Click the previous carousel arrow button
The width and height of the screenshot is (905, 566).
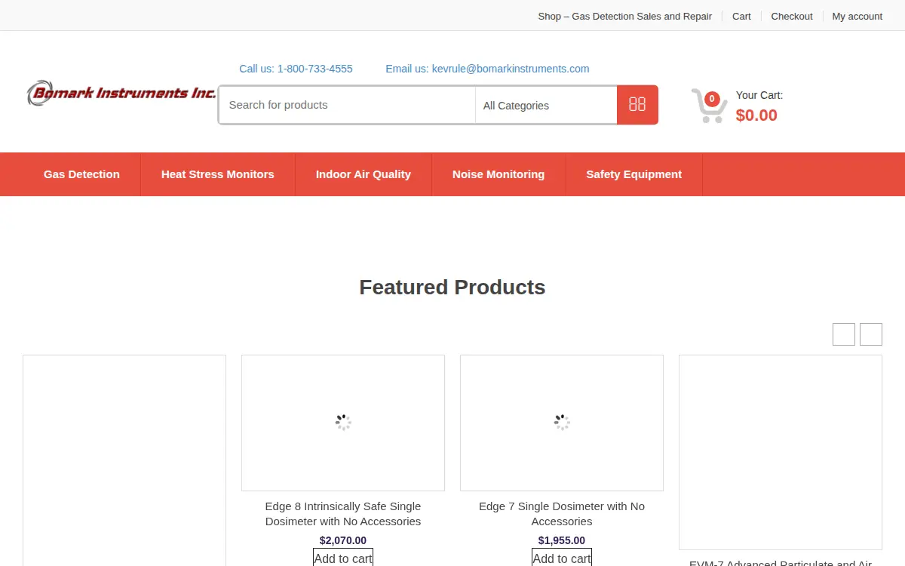(x=844, y=334)
